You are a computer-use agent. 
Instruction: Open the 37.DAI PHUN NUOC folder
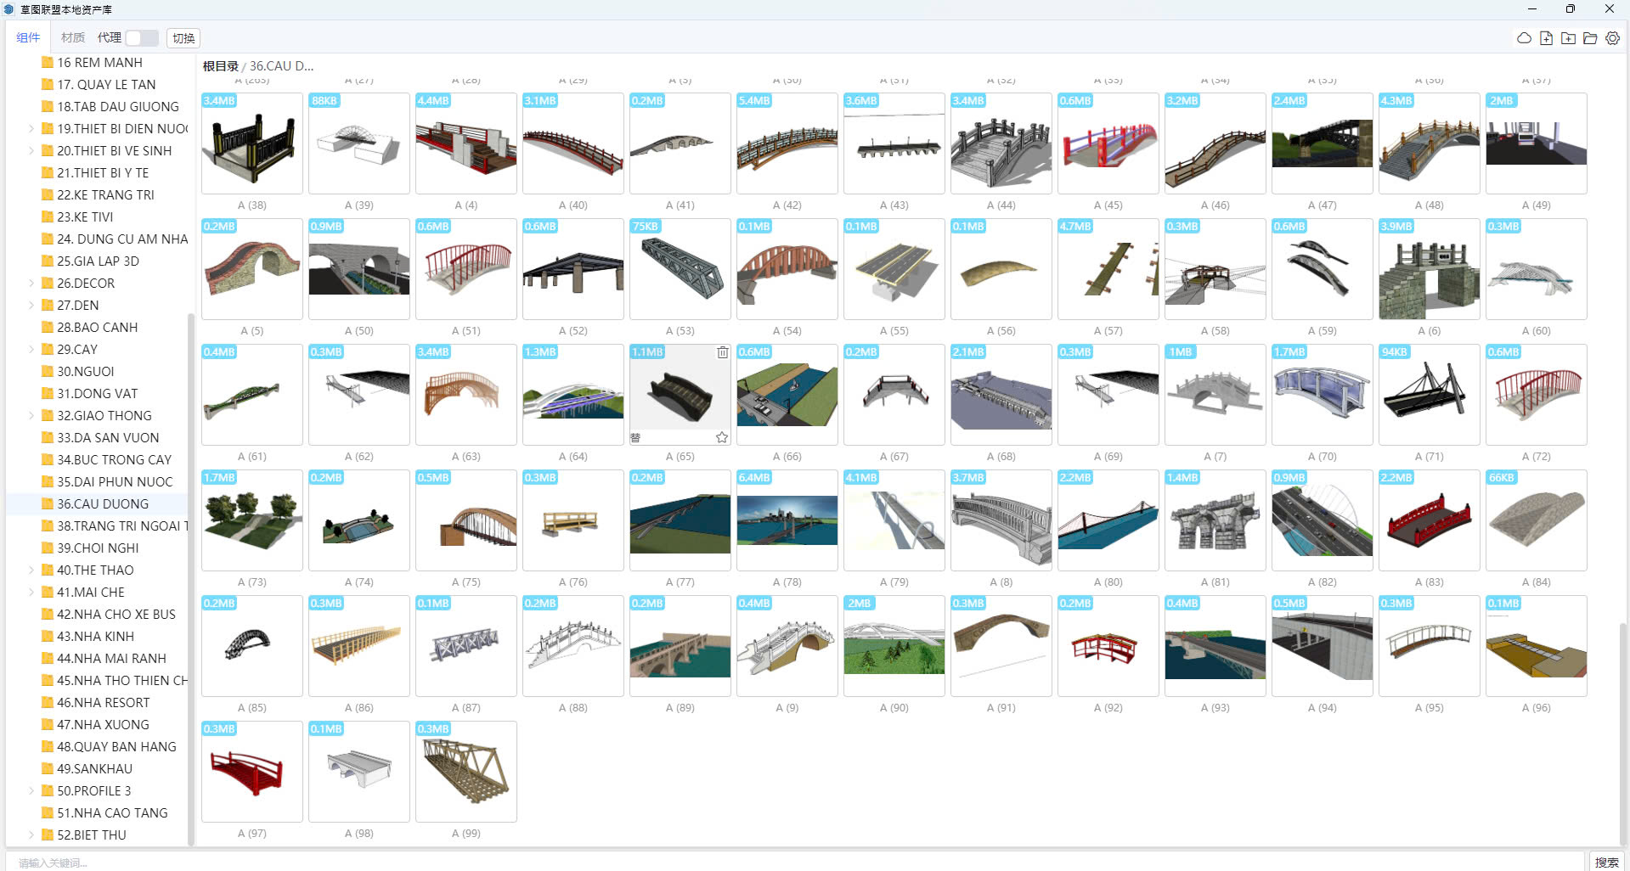click(x=115, y=482)
